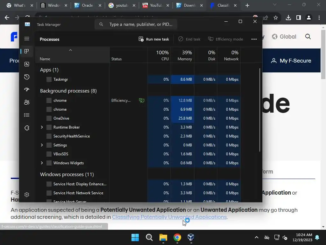Click the sort arrow above Name column
This screenshot has width=326, height=245.
(x=70, y=50)
